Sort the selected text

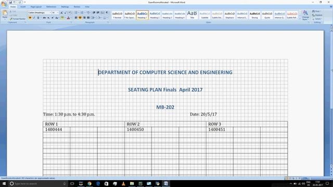[x=103, y=12]
